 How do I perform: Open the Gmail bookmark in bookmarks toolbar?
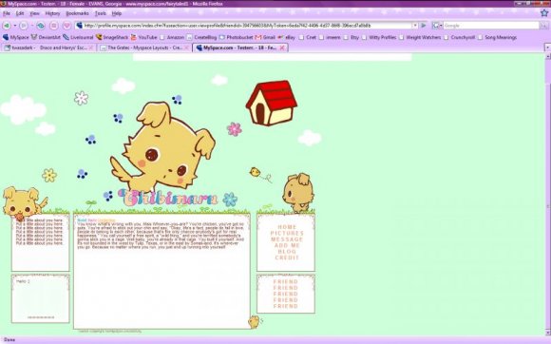pyautogui.click(x=265, y=37)
